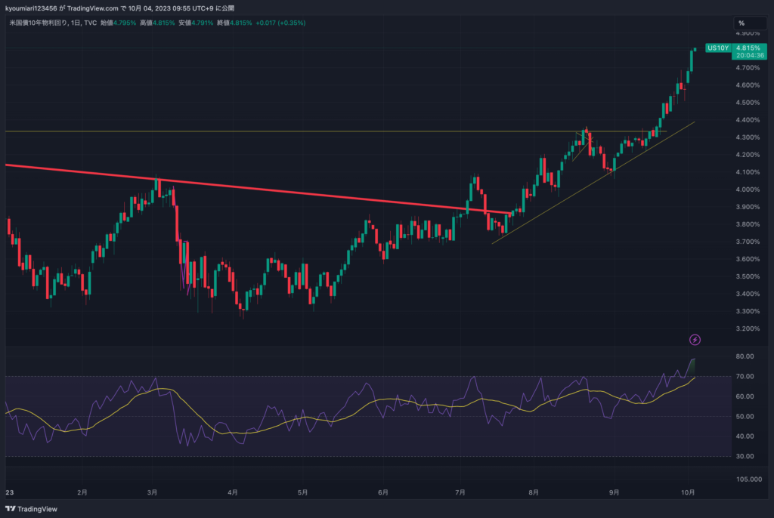This screenshot has height=518, width=774.
Task: Click the 23 year label on time axis
Action: click(x=9, y=492)
